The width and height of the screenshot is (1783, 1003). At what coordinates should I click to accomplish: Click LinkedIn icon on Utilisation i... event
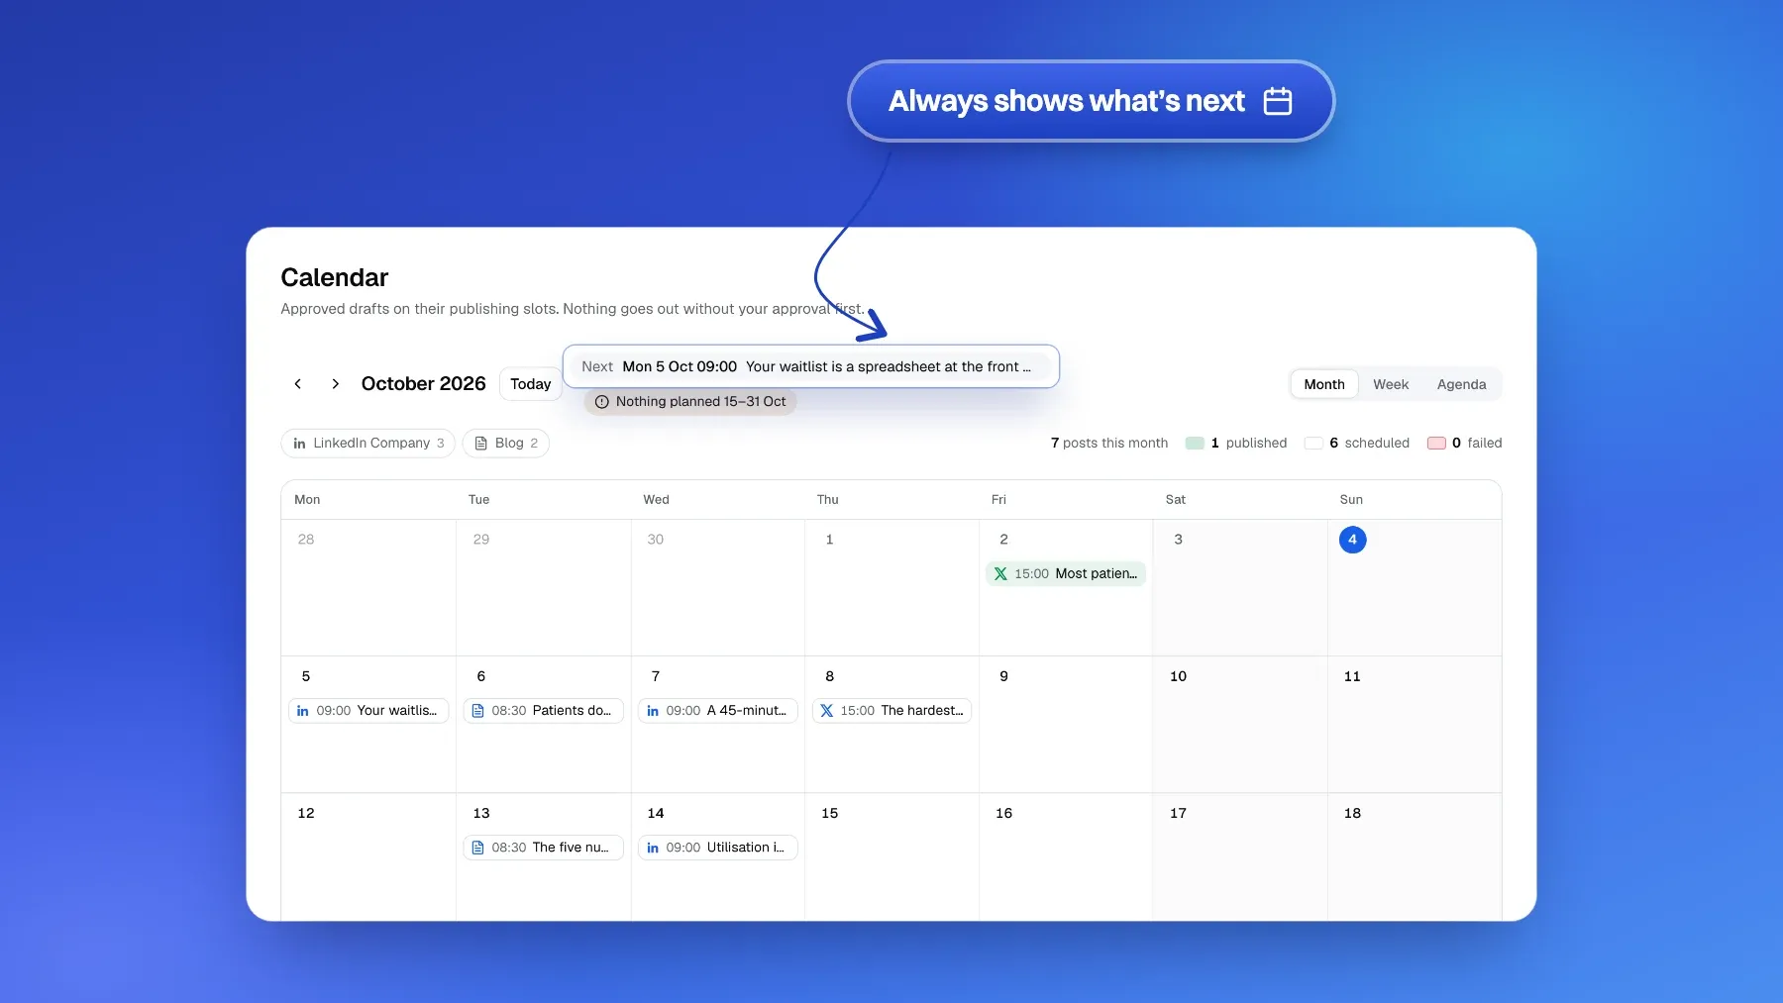tap(653, 848)
